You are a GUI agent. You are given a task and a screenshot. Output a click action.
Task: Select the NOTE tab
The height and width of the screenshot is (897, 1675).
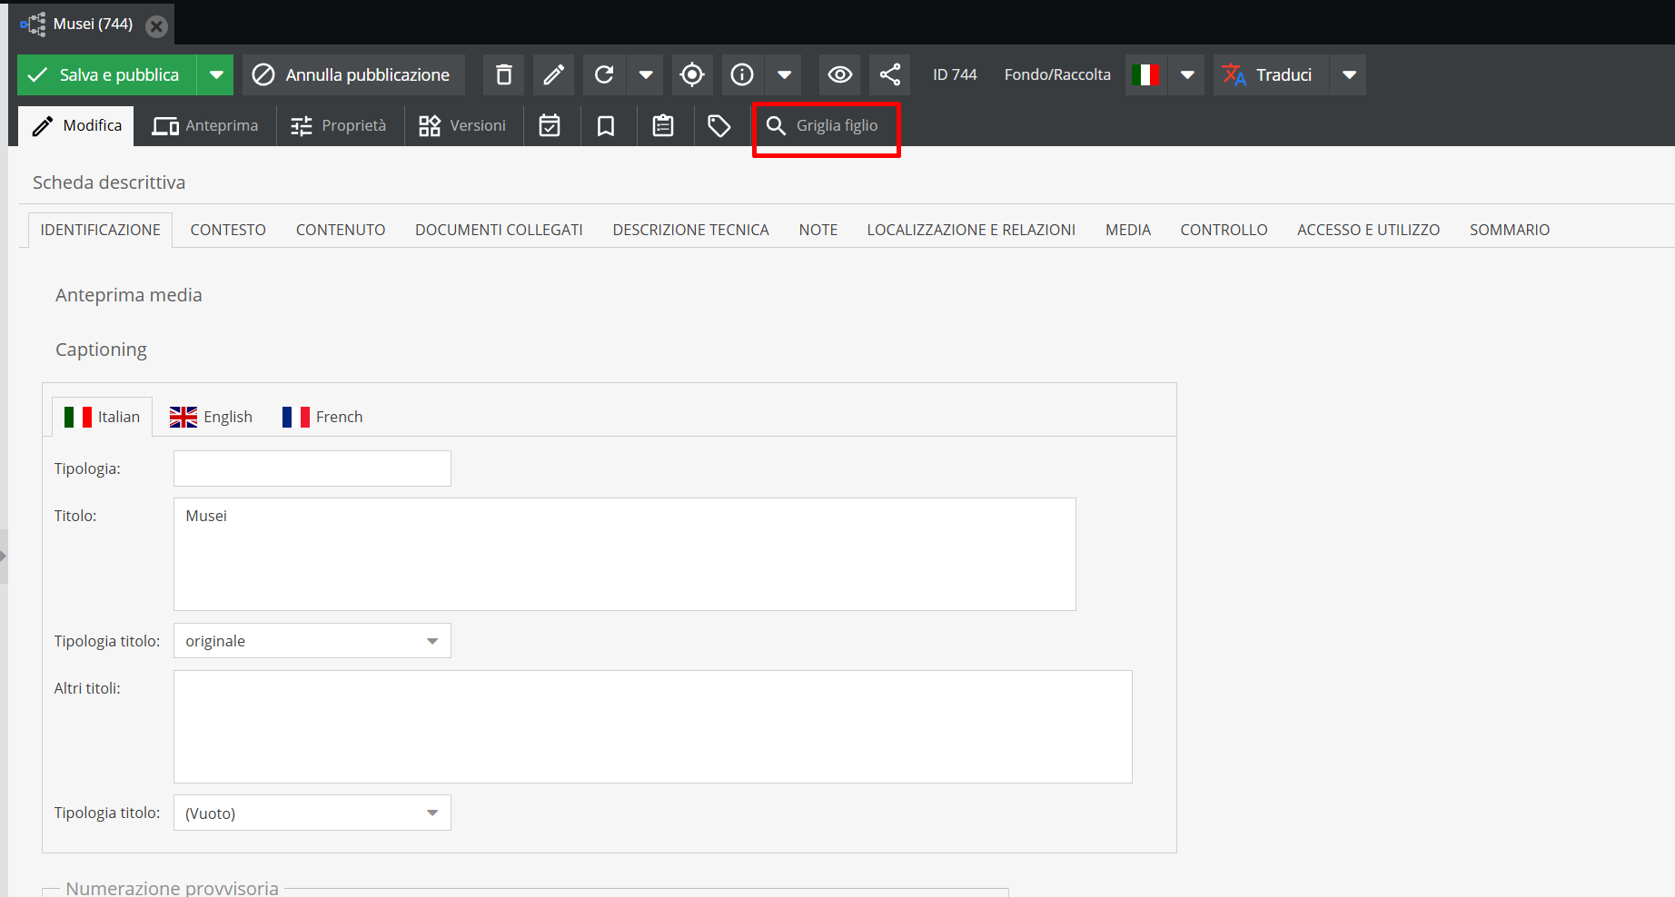[x=818, y=230]
